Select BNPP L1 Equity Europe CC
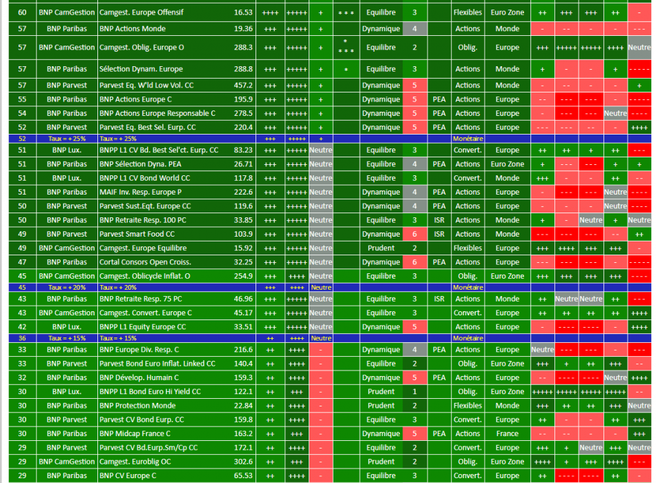 tap(143, 327)
